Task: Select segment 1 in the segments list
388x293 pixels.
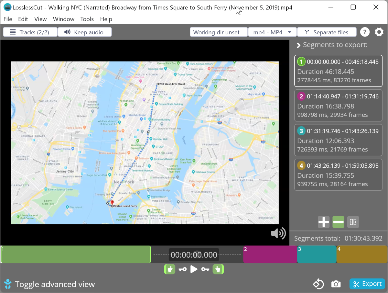Action: click(x=338, y=71)
